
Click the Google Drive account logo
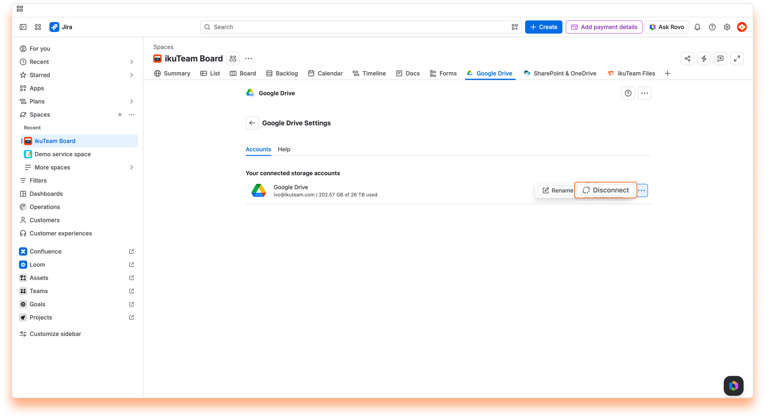(259, 190)
